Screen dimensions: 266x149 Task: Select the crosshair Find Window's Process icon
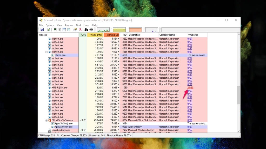click(91, 30)
